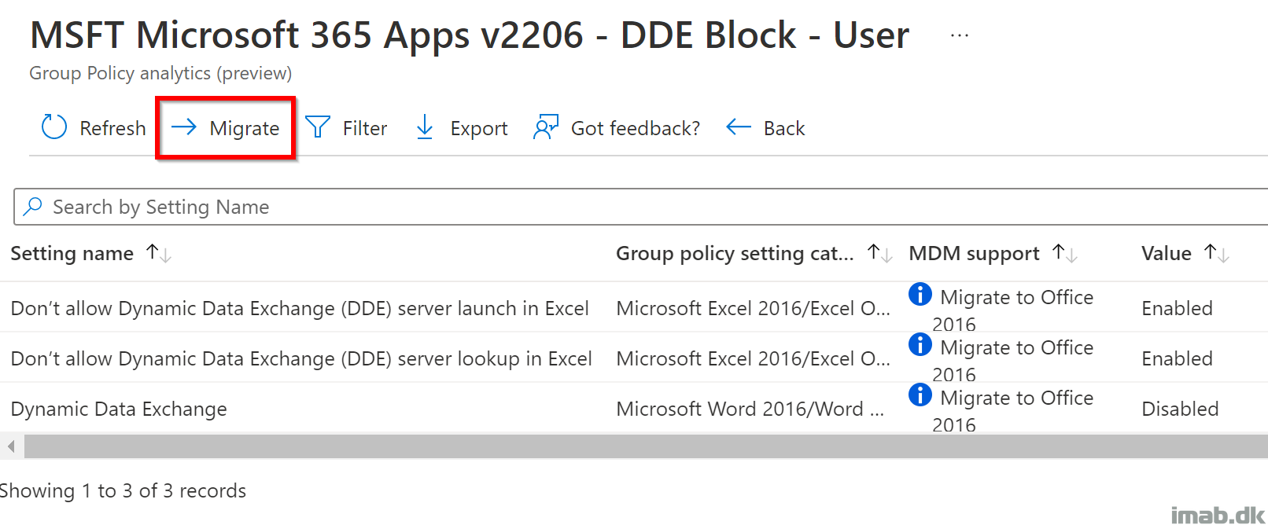The height and width of the screenshot is (525, 1268).
Task: Click "Showing 1 to 3 of 3 records" text
Action: pos(123,490)
